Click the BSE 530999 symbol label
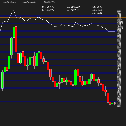Viewport: 126px width, 126px height. (49, 2)
